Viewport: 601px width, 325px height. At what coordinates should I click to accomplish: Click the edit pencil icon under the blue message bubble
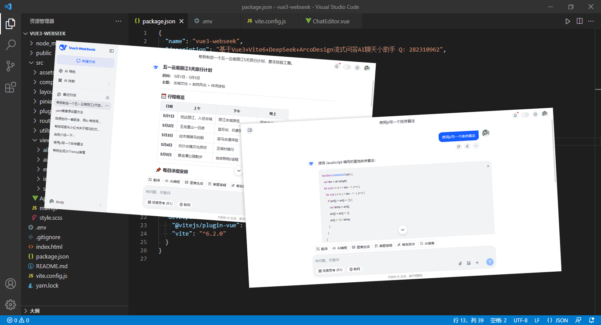pos(467,146)
